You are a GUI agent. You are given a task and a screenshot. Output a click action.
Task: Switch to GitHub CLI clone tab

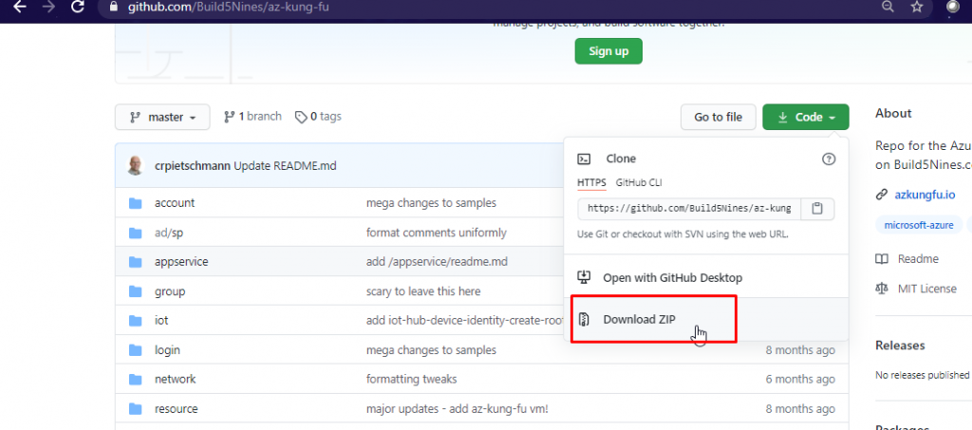[x=640, y=181]
